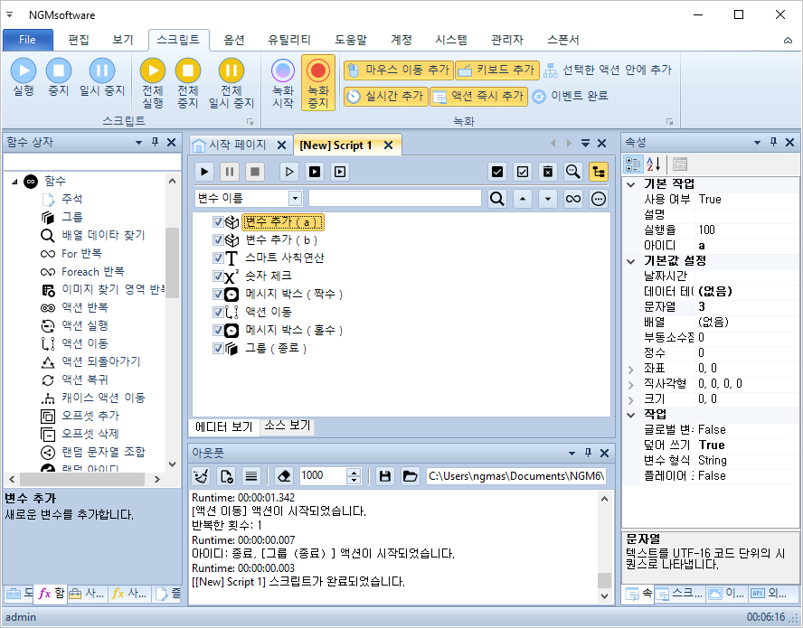Collapse the 기본 작업 property category

click(631, 184)
